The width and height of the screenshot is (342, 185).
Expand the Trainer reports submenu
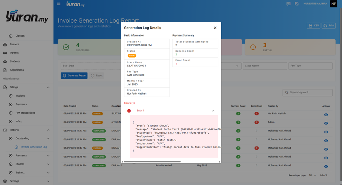coord(48,173)
